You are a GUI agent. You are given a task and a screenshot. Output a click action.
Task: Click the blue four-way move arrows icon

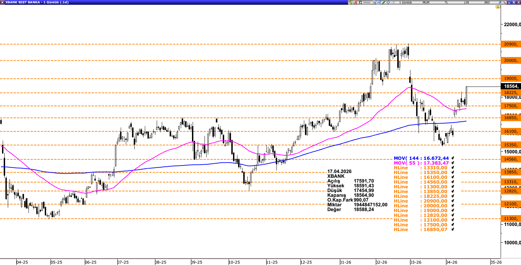pos(388,2)
